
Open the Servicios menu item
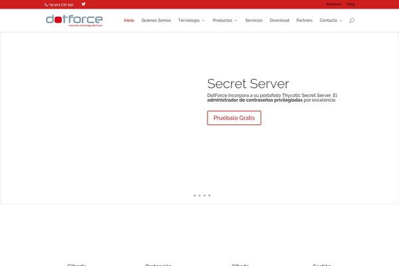[254, 21]
